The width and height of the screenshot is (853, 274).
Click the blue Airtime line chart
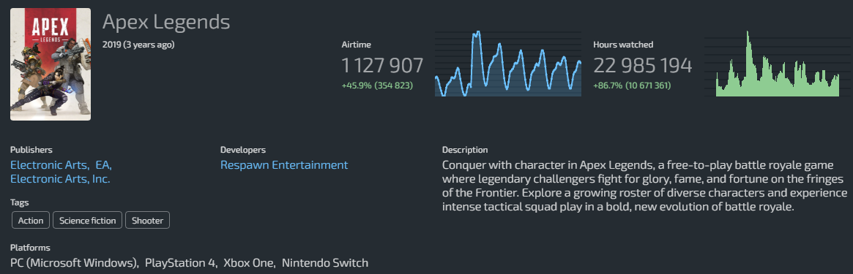click(508, 64)
